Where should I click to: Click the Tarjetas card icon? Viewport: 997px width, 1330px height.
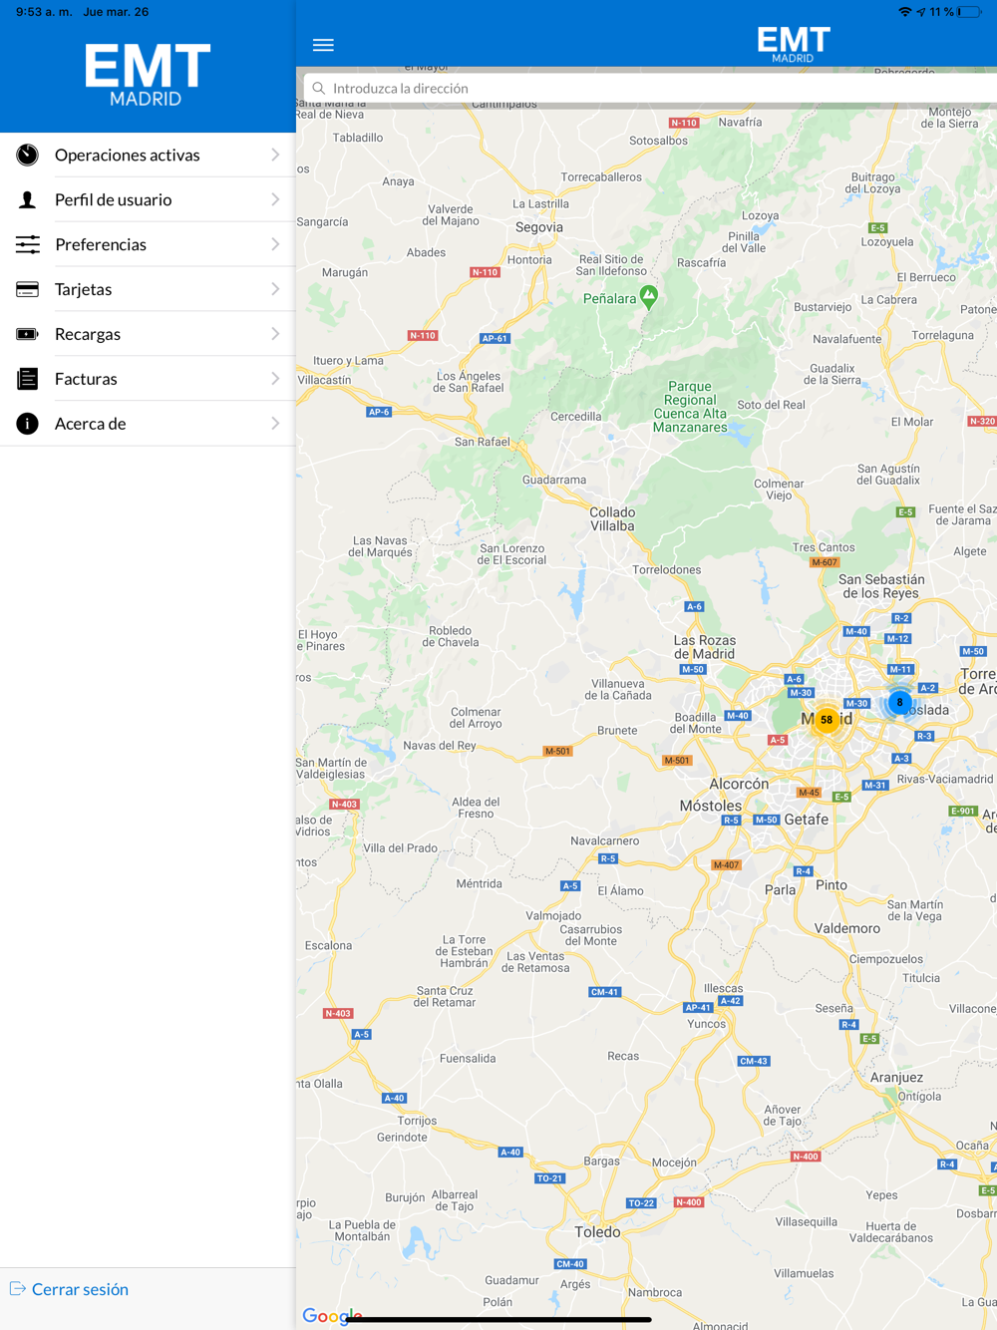click(x=28, y=289)
